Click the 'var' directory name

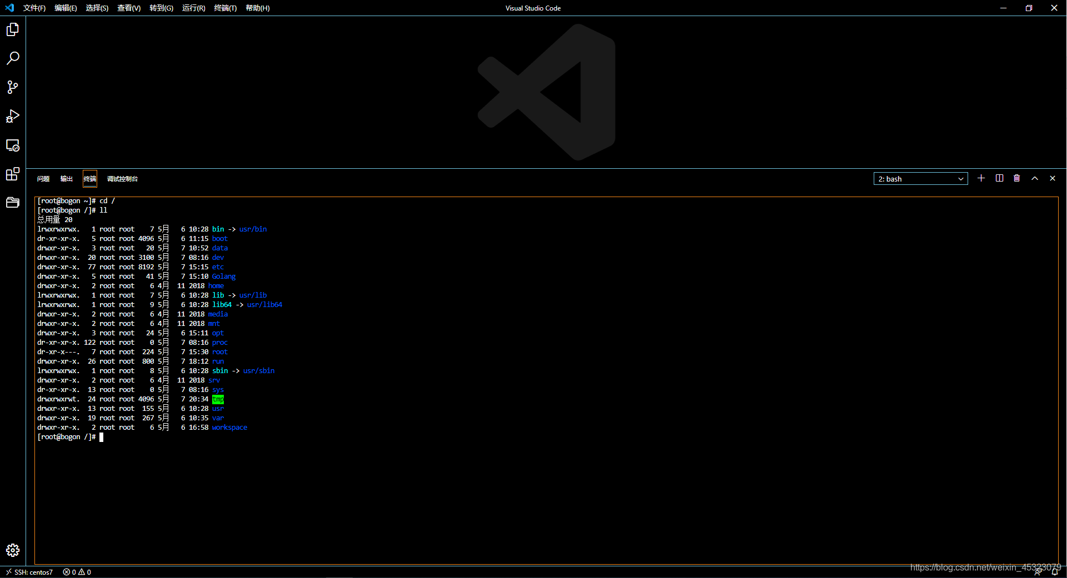(218, 418)
